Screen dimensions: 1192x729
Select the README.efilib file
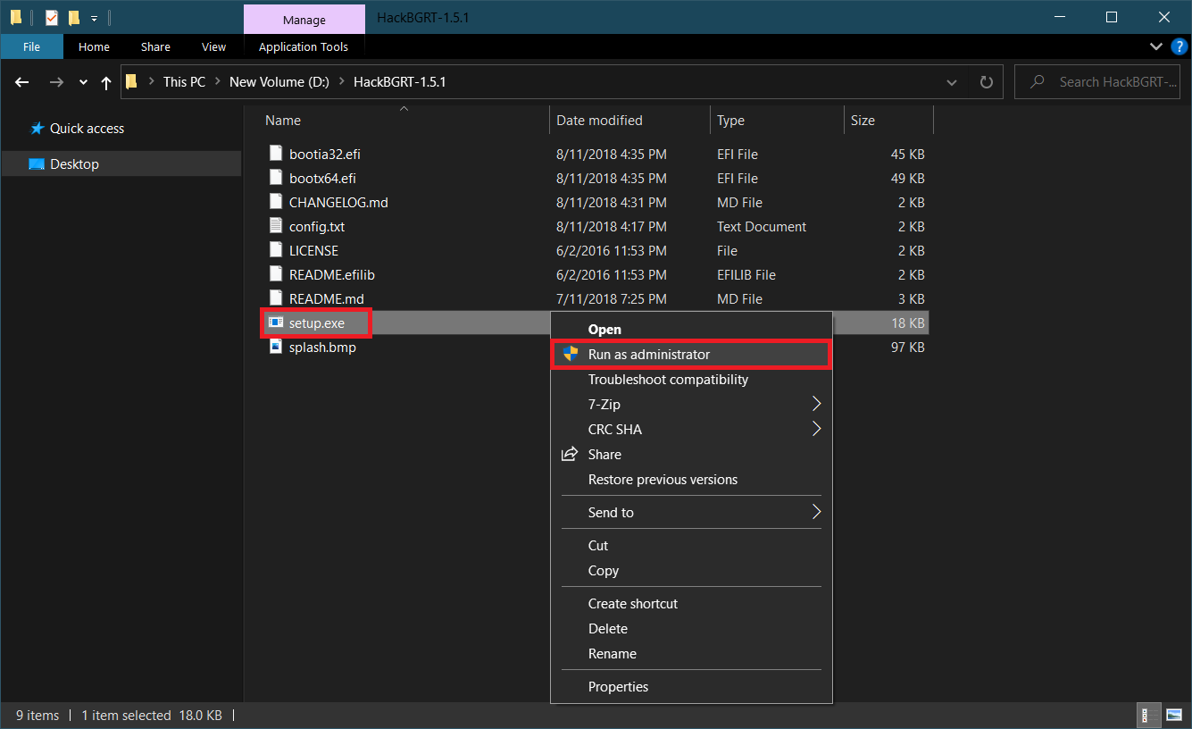point(331,275)
